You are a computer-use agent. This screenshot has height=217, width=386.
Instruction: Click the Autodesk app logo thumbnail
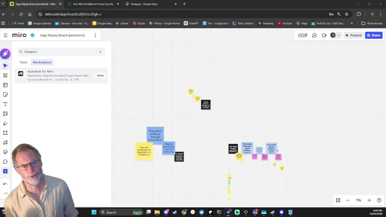pos(21,74)
